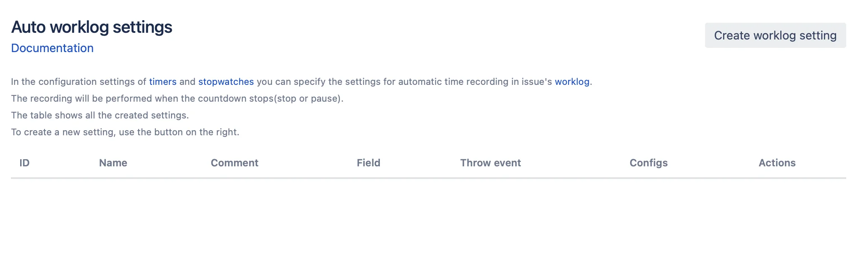The height and width of the screenshot is (268, 863).
Task: Click 'The table shows all the created settings' text
Action: (x=100, y=115)
